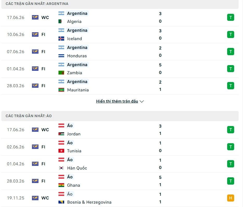Click the Mauritania flag icon
This screenshot has height=207, width=243.
pyautogui.click(x=61, y=90)
